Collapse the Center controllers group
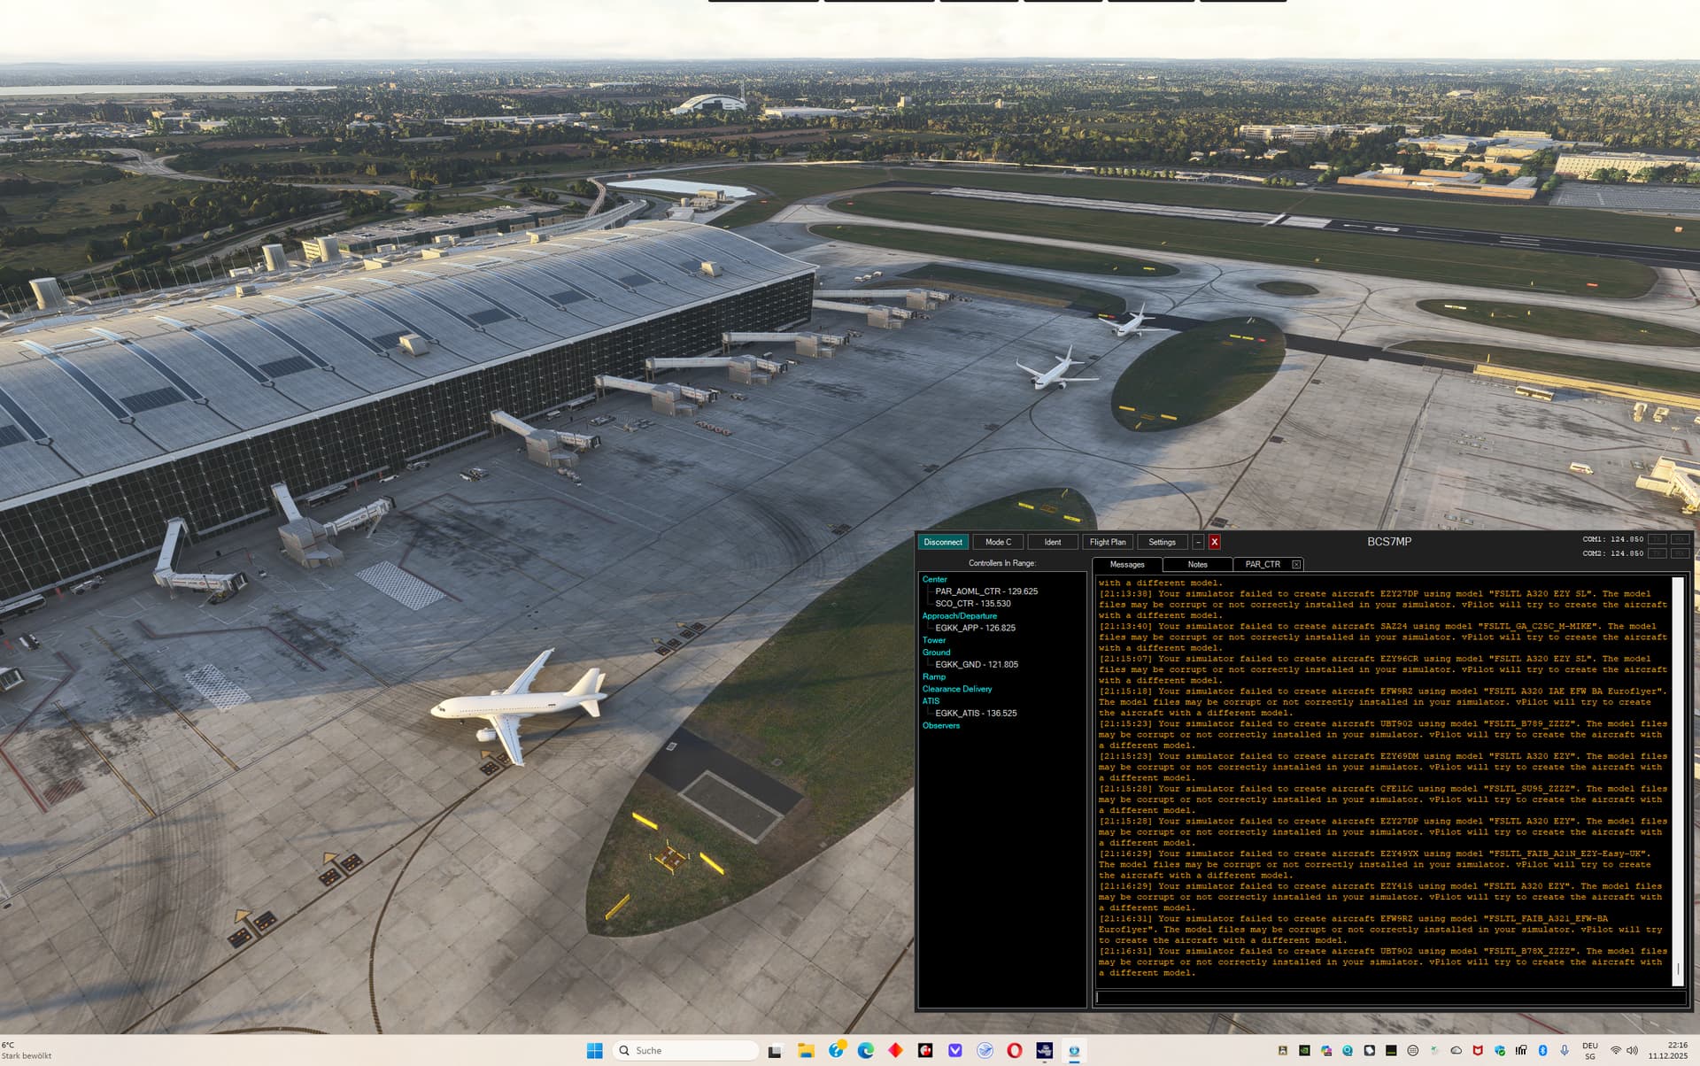Screen dimensions: 1700x1066 click(934, 579)
